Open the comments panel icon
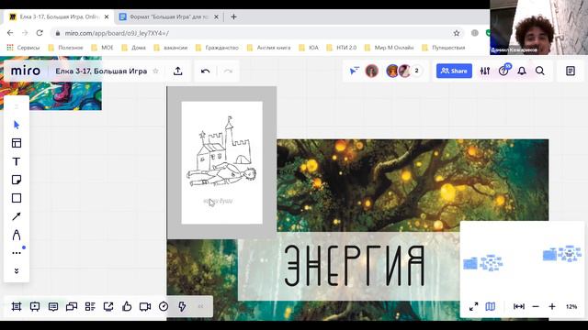Viewport: 588px width, 330px height. coord(53,306)
